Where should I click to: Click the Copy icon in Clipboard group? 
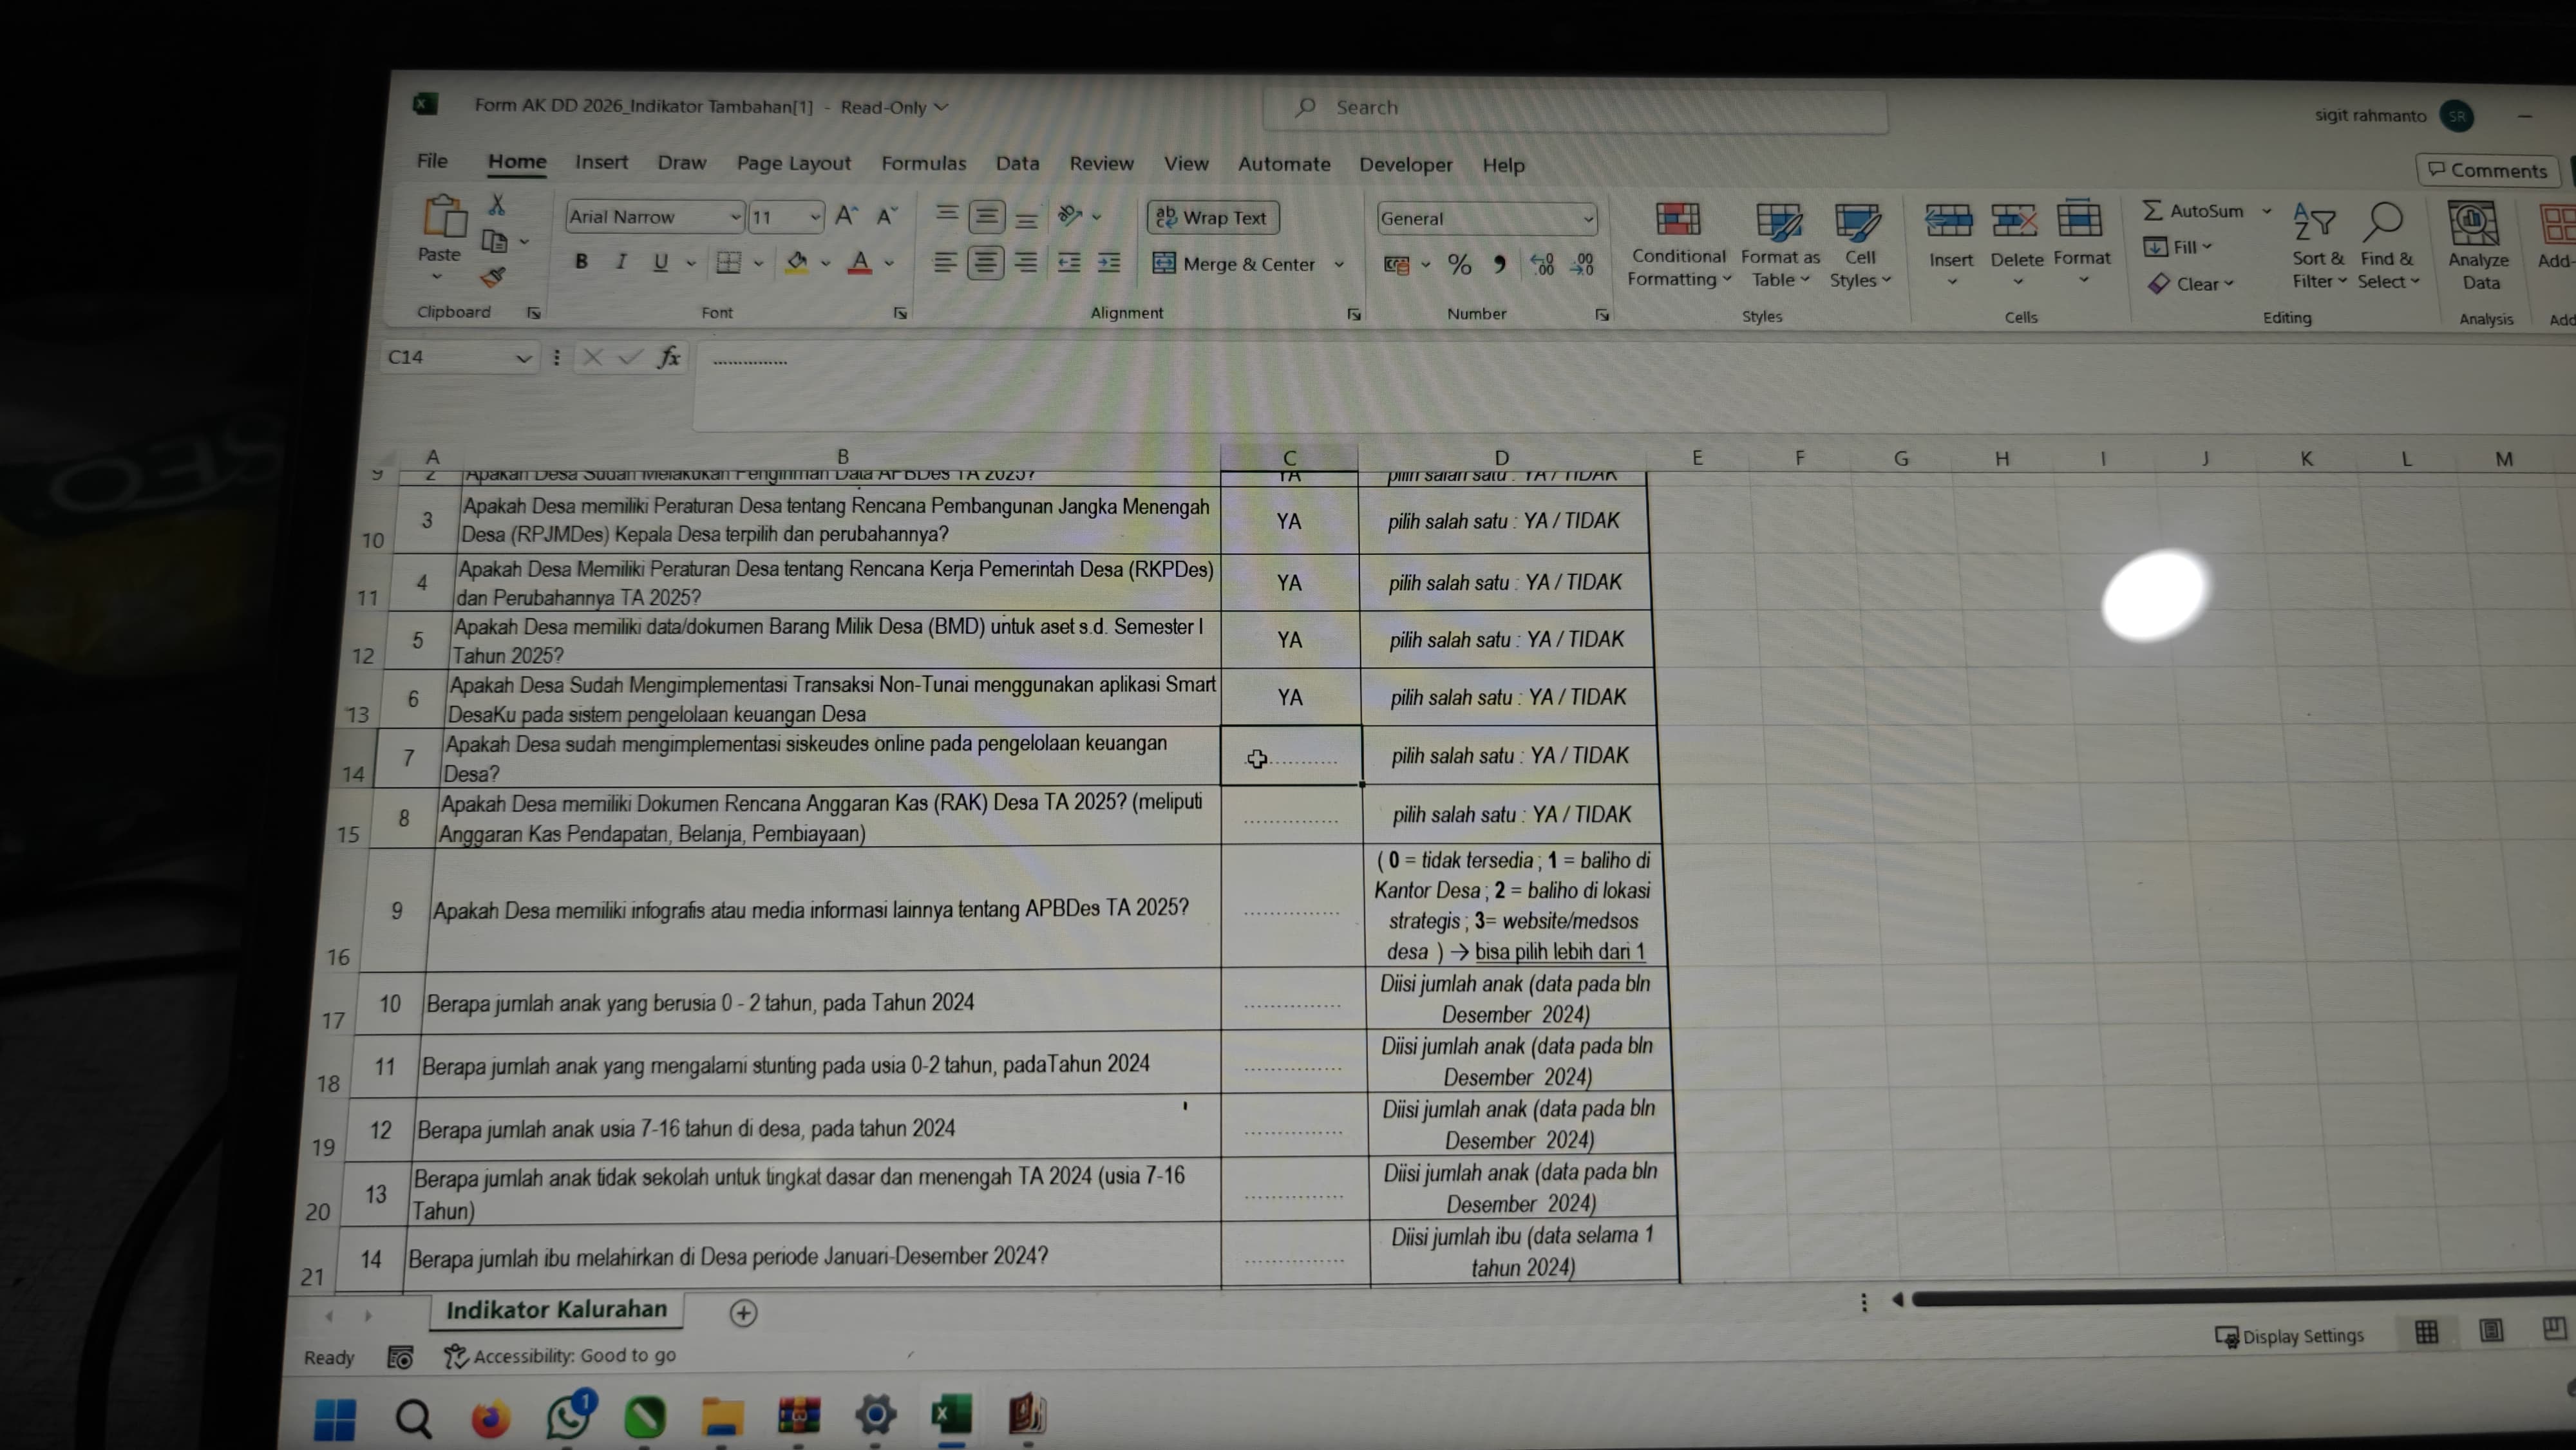(494, 241)
